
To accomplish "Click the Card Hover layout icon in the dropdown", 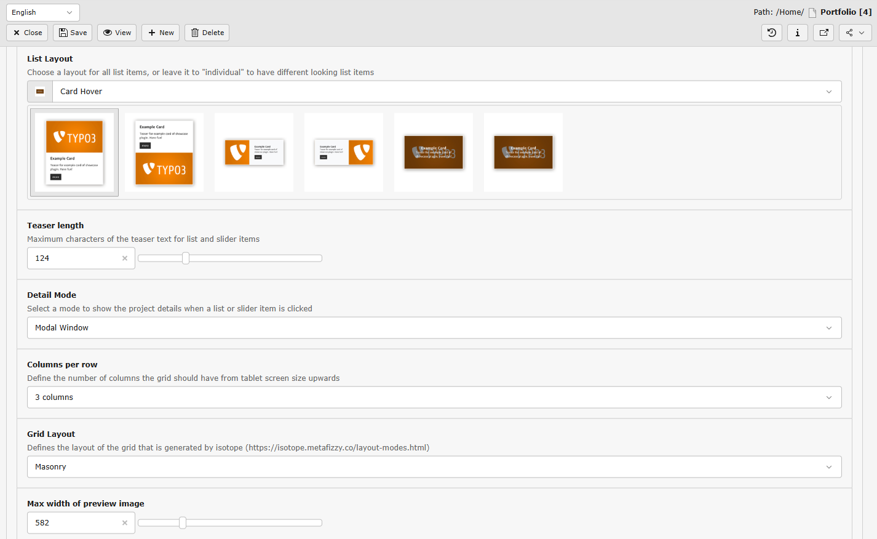I will (x=40, y=92).
